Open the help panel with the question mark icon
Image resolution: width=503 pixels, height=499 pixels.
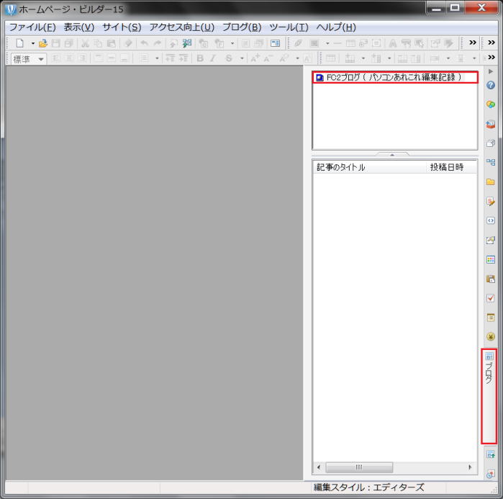point(491,86)
